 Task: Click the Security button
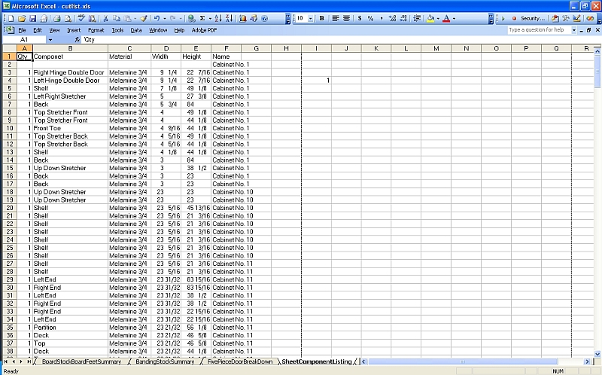tap(532, 18)
